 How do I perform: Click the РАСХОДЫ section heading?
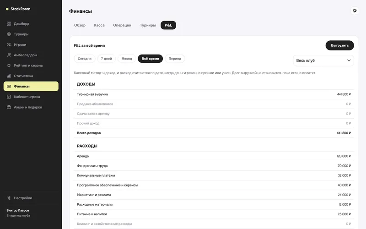pos(87,146)
